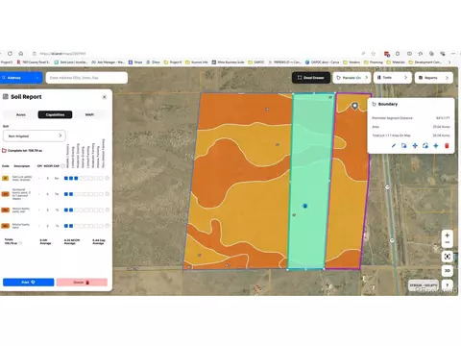This screenshot has height=346, width=461.
Task: Open the Stripe bookmark
Action: coord(135,62)
